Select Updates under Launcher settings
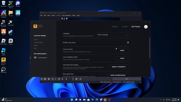The image size is (181, 102). pos(36,45)
